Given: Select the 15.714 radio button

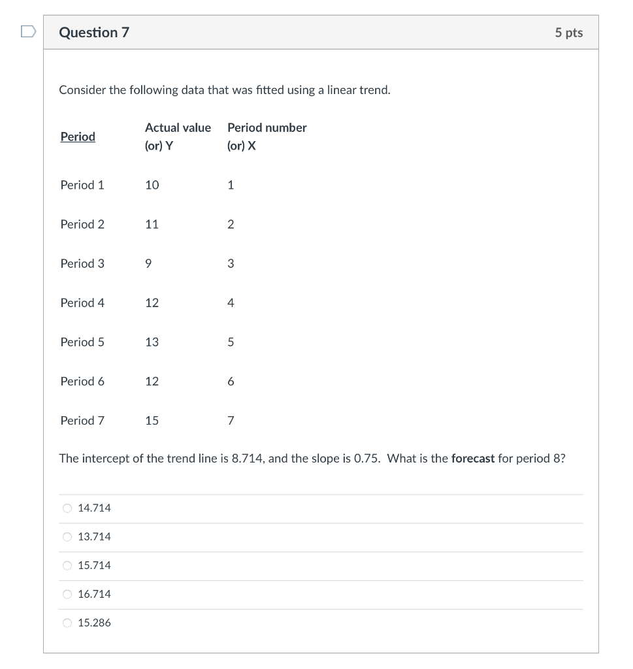Looking at the screenshot, I should coord(67,565).
